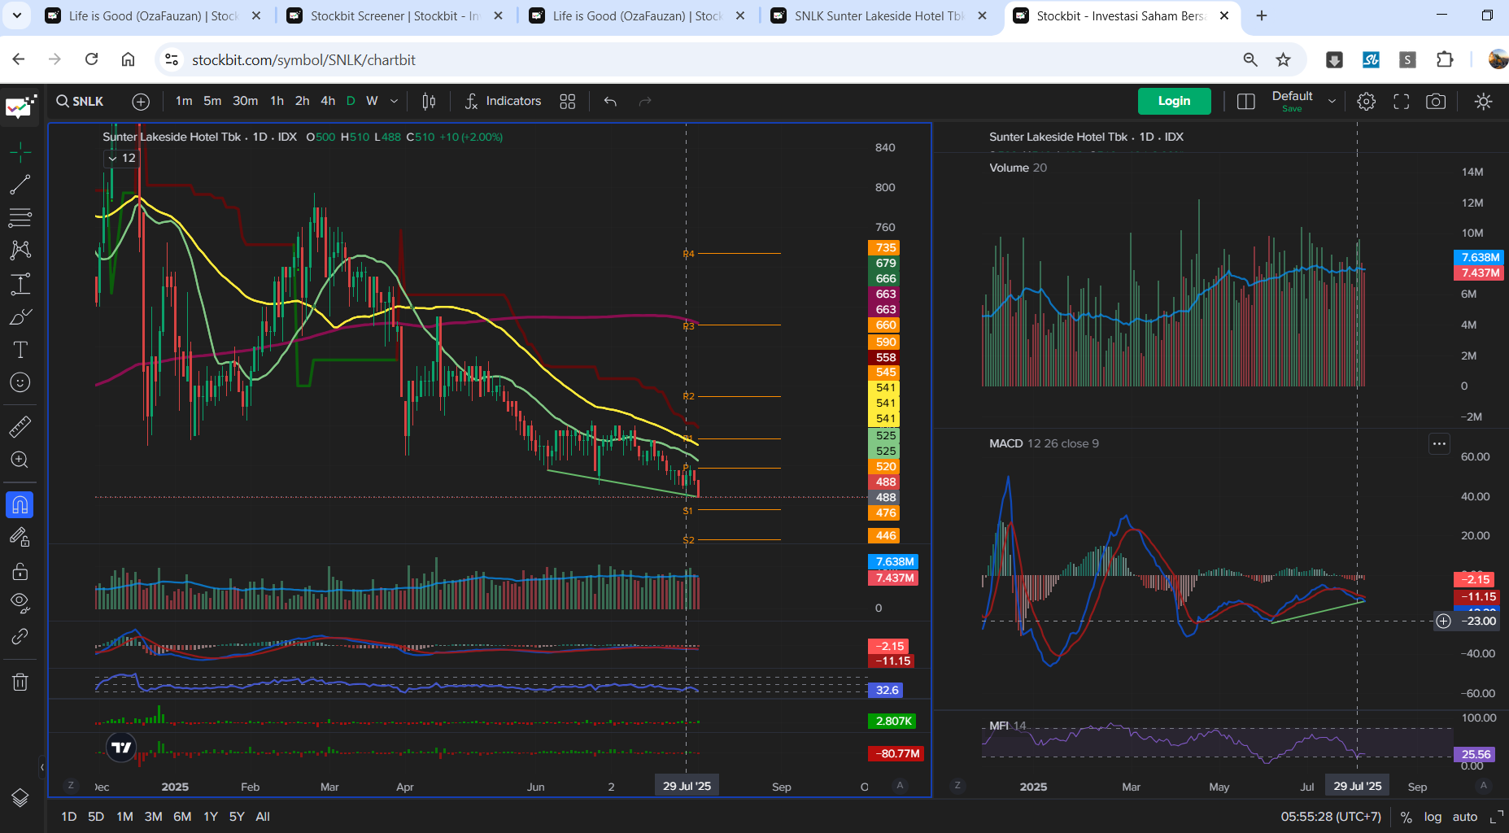Screen dimensions: 1509x833
Task: Click the Login button
Action: point(1174,101)
